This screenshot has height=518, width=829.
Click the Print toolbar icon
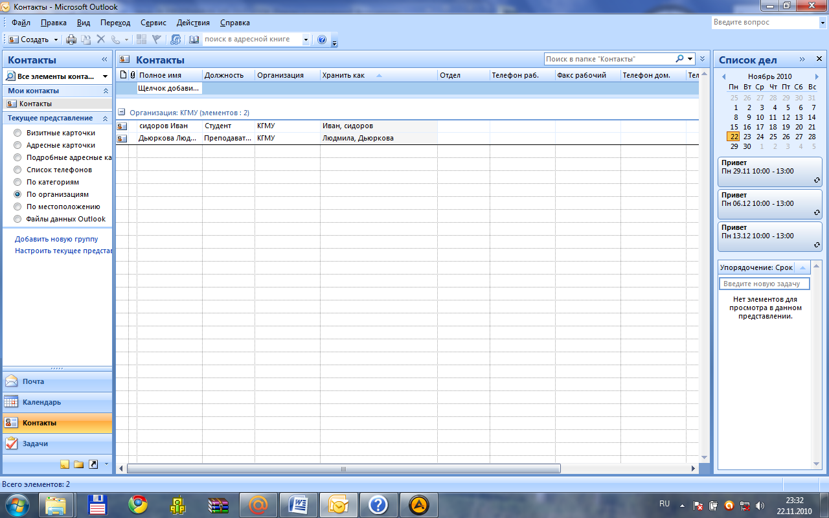tap(71, 39)
